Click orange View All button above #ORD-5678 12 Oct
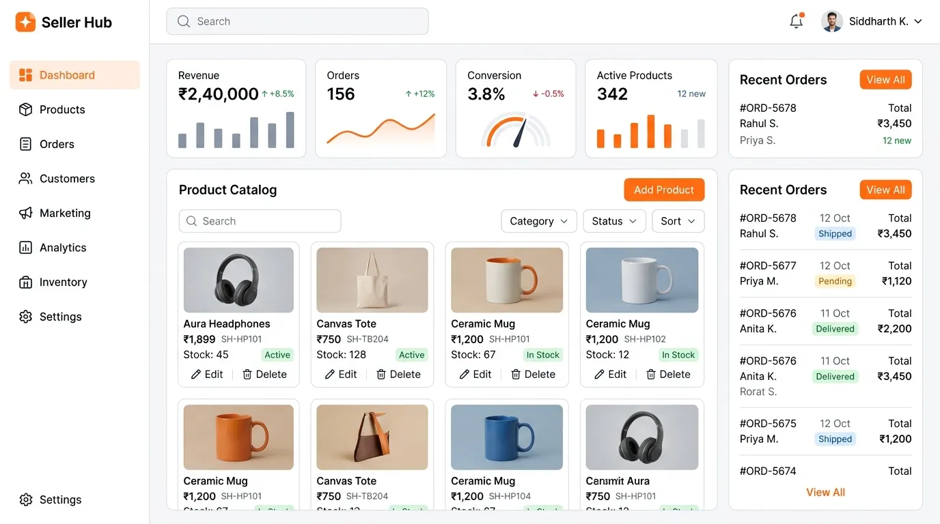 [885, 190]
